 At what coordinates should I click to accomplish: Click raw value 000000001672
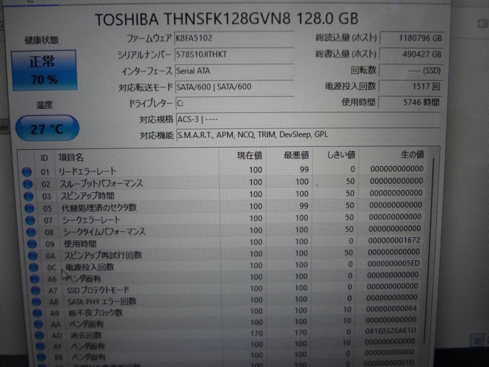[394, 241]
